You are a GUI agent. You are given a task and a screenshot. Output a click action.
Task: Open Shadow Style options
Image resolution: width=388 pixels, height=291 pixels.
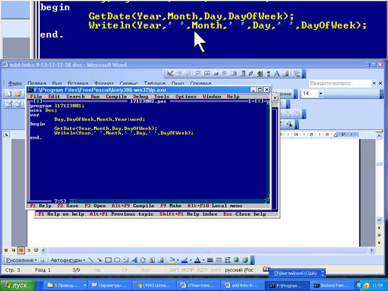(x=236, y=260)
